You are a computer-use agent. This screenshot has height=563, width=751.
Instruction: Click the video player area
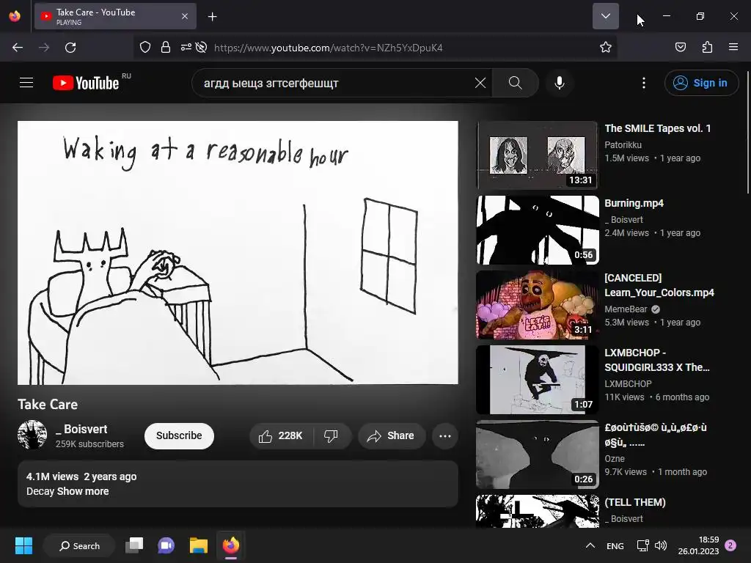coord(238,252)
